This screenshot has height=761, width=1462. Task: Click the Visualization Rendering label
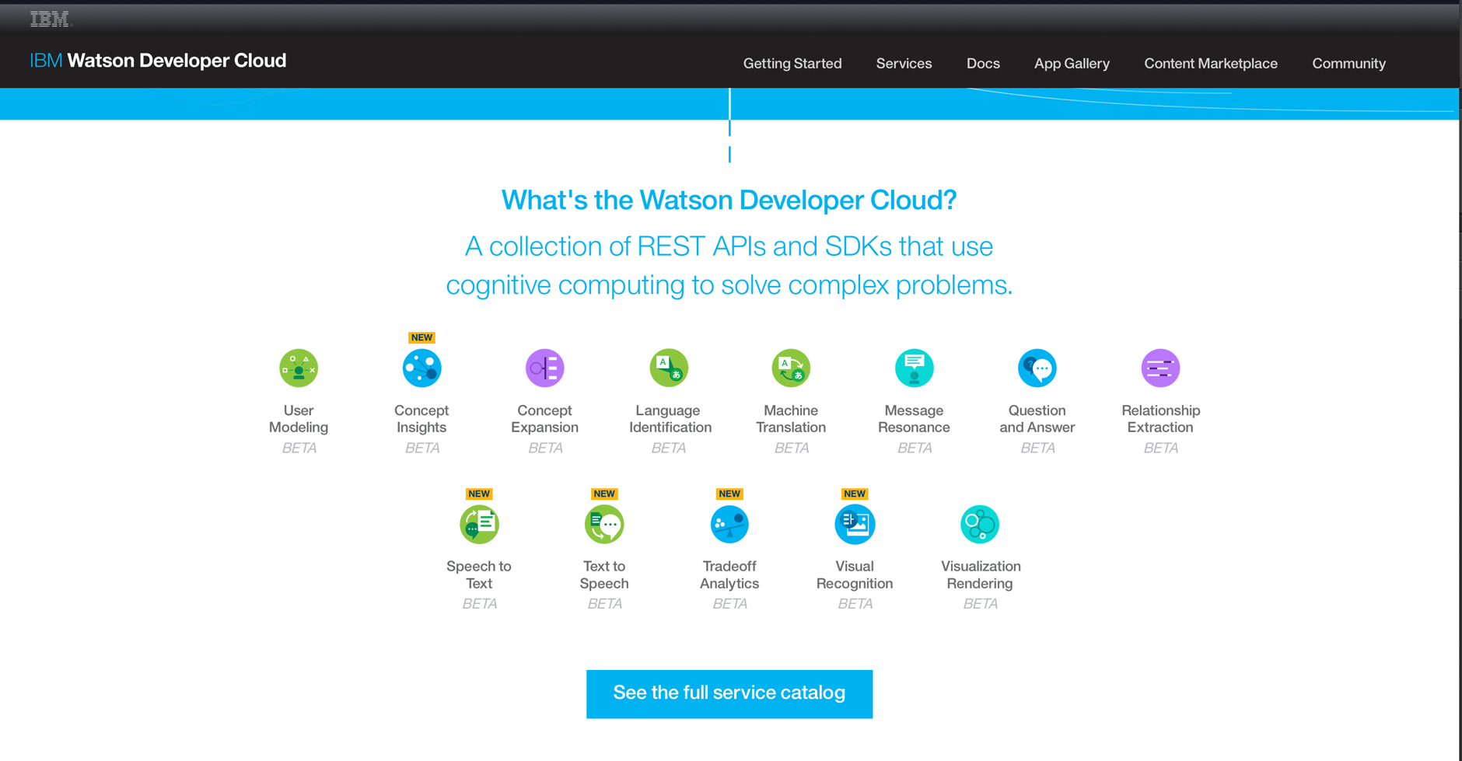(981, 574)
